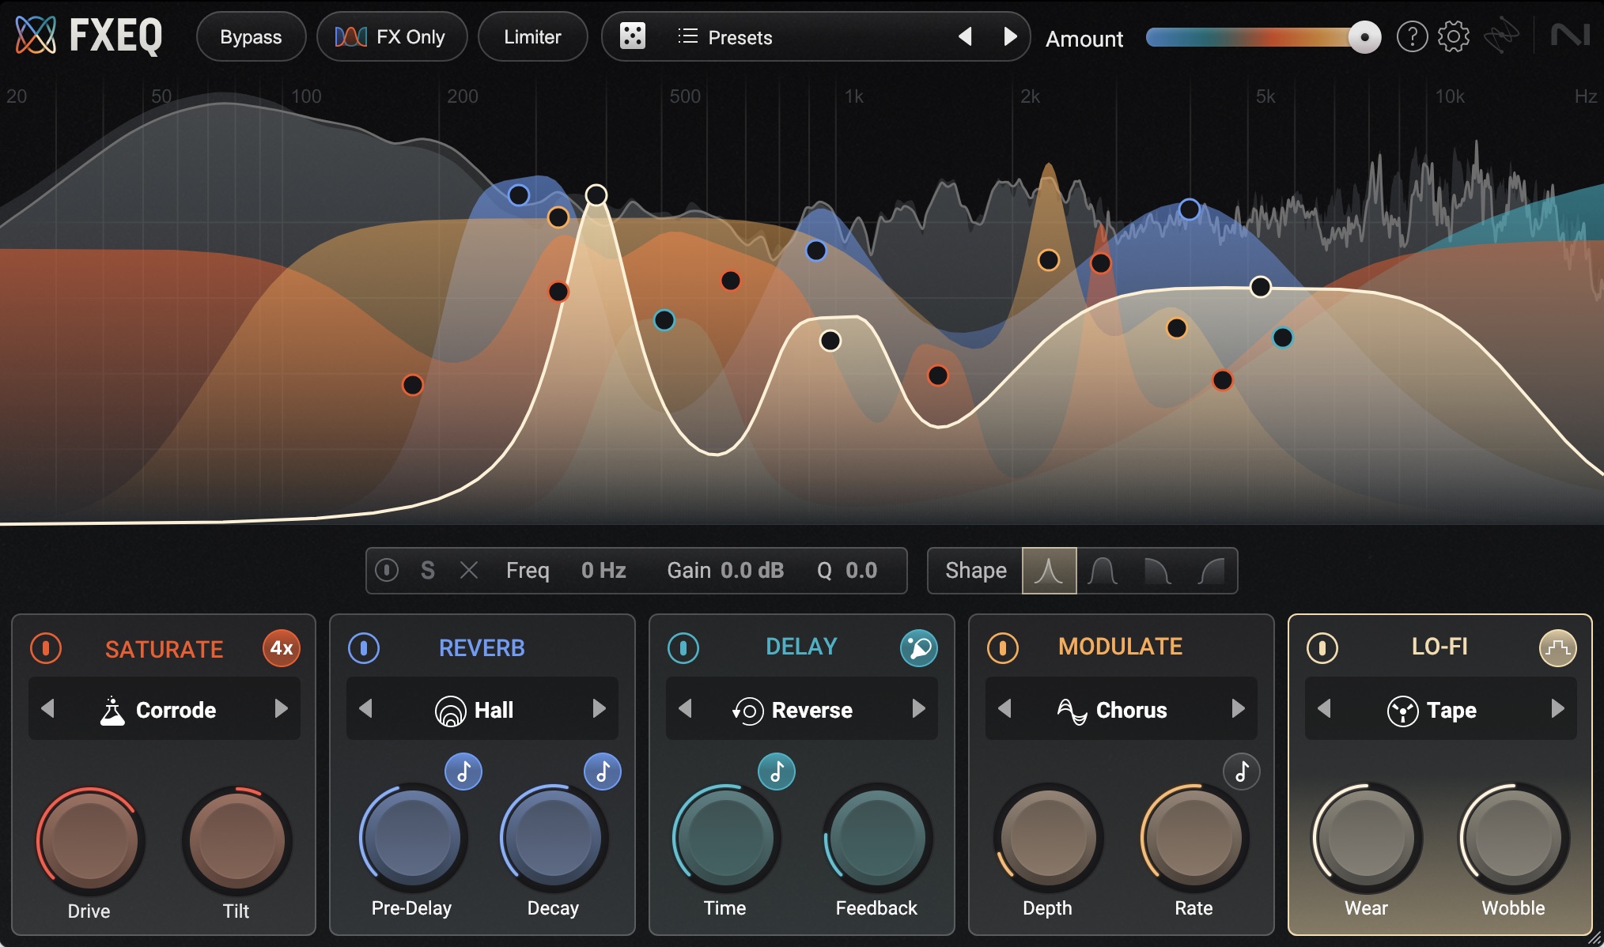Open settings via the gear icon
This screenshot has width=1604, height=947.
[x=1453, y=36]
